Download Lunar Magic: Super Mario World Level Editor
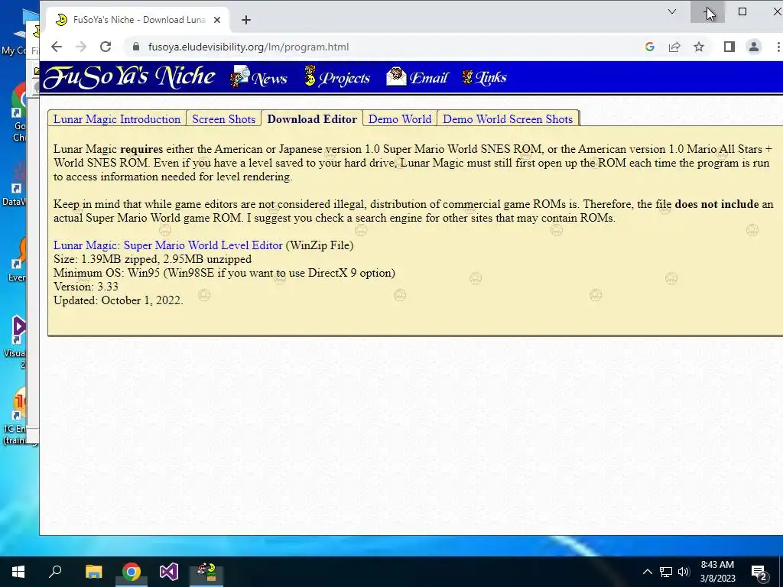The width and height of the screenshot is (783, 587). point(167,245)
